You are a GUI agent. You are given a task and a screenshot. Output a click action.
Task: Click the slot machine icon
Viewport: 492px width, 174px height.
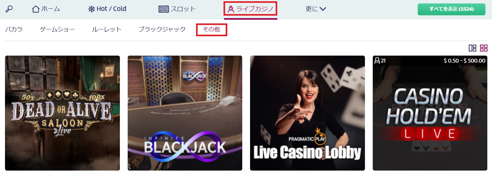click(x=164, y=9)
